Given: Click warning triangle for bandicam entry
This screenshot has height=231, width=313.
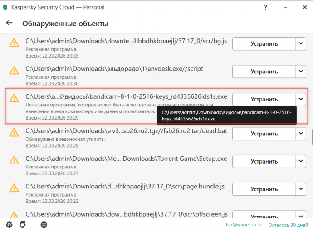Looking at the screenshot, I should click(15, 99).
